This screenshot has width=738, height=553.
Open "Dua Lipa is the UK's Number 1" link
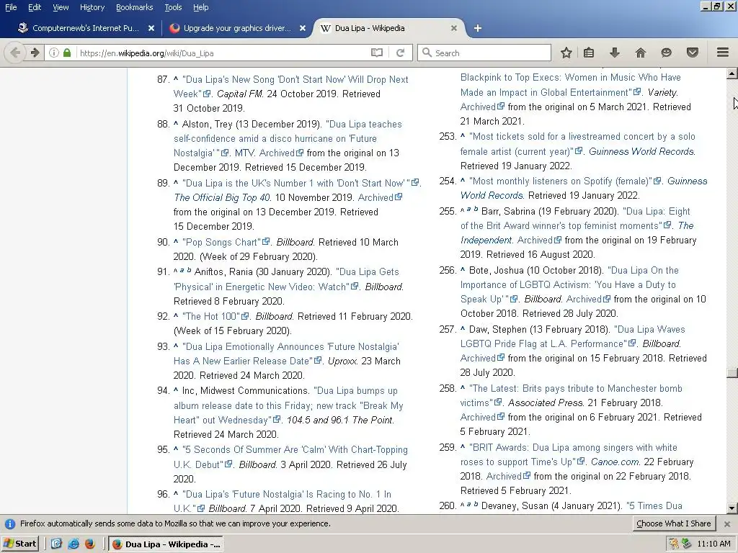296,183
